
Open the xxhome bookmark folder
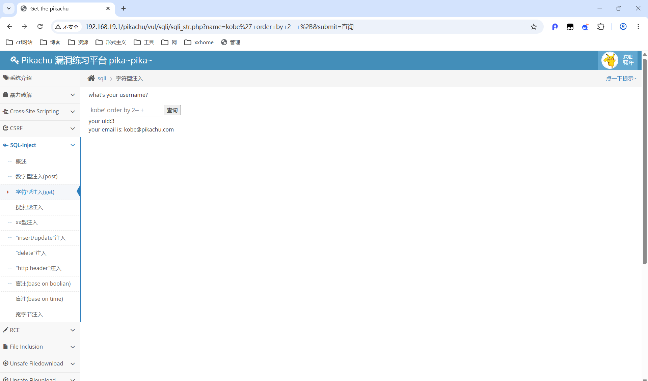coord(199,42)
